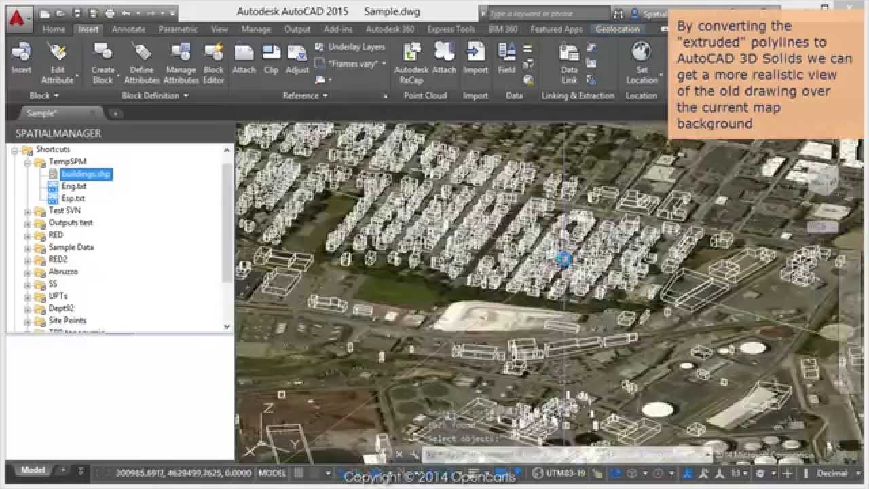Select the UPTs folder
This screenshot has height=489, width=869.
[58, 296]
